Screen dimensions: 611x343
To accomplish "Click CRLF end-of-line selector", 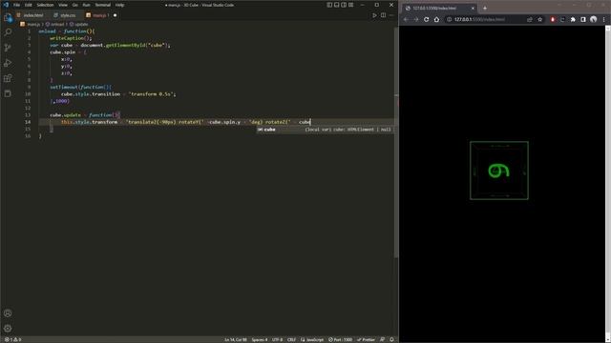I will click(x=291, y=339).
